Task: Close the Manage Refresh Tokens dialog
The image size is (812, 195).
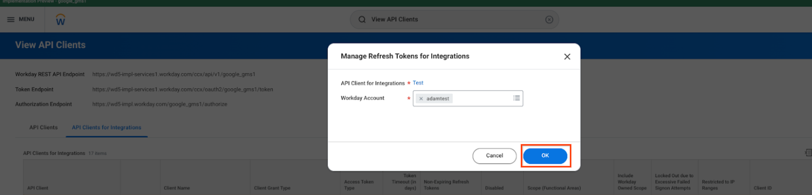Action: click(567, 56)
